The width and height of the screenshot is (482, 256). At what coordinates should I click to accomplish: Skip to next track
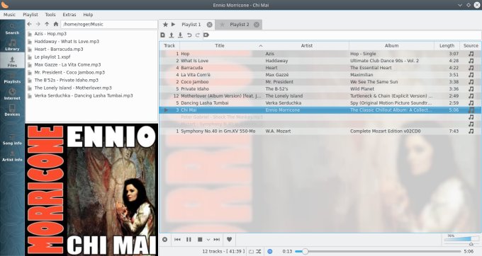pyautogui.click(x=217, y=240)
